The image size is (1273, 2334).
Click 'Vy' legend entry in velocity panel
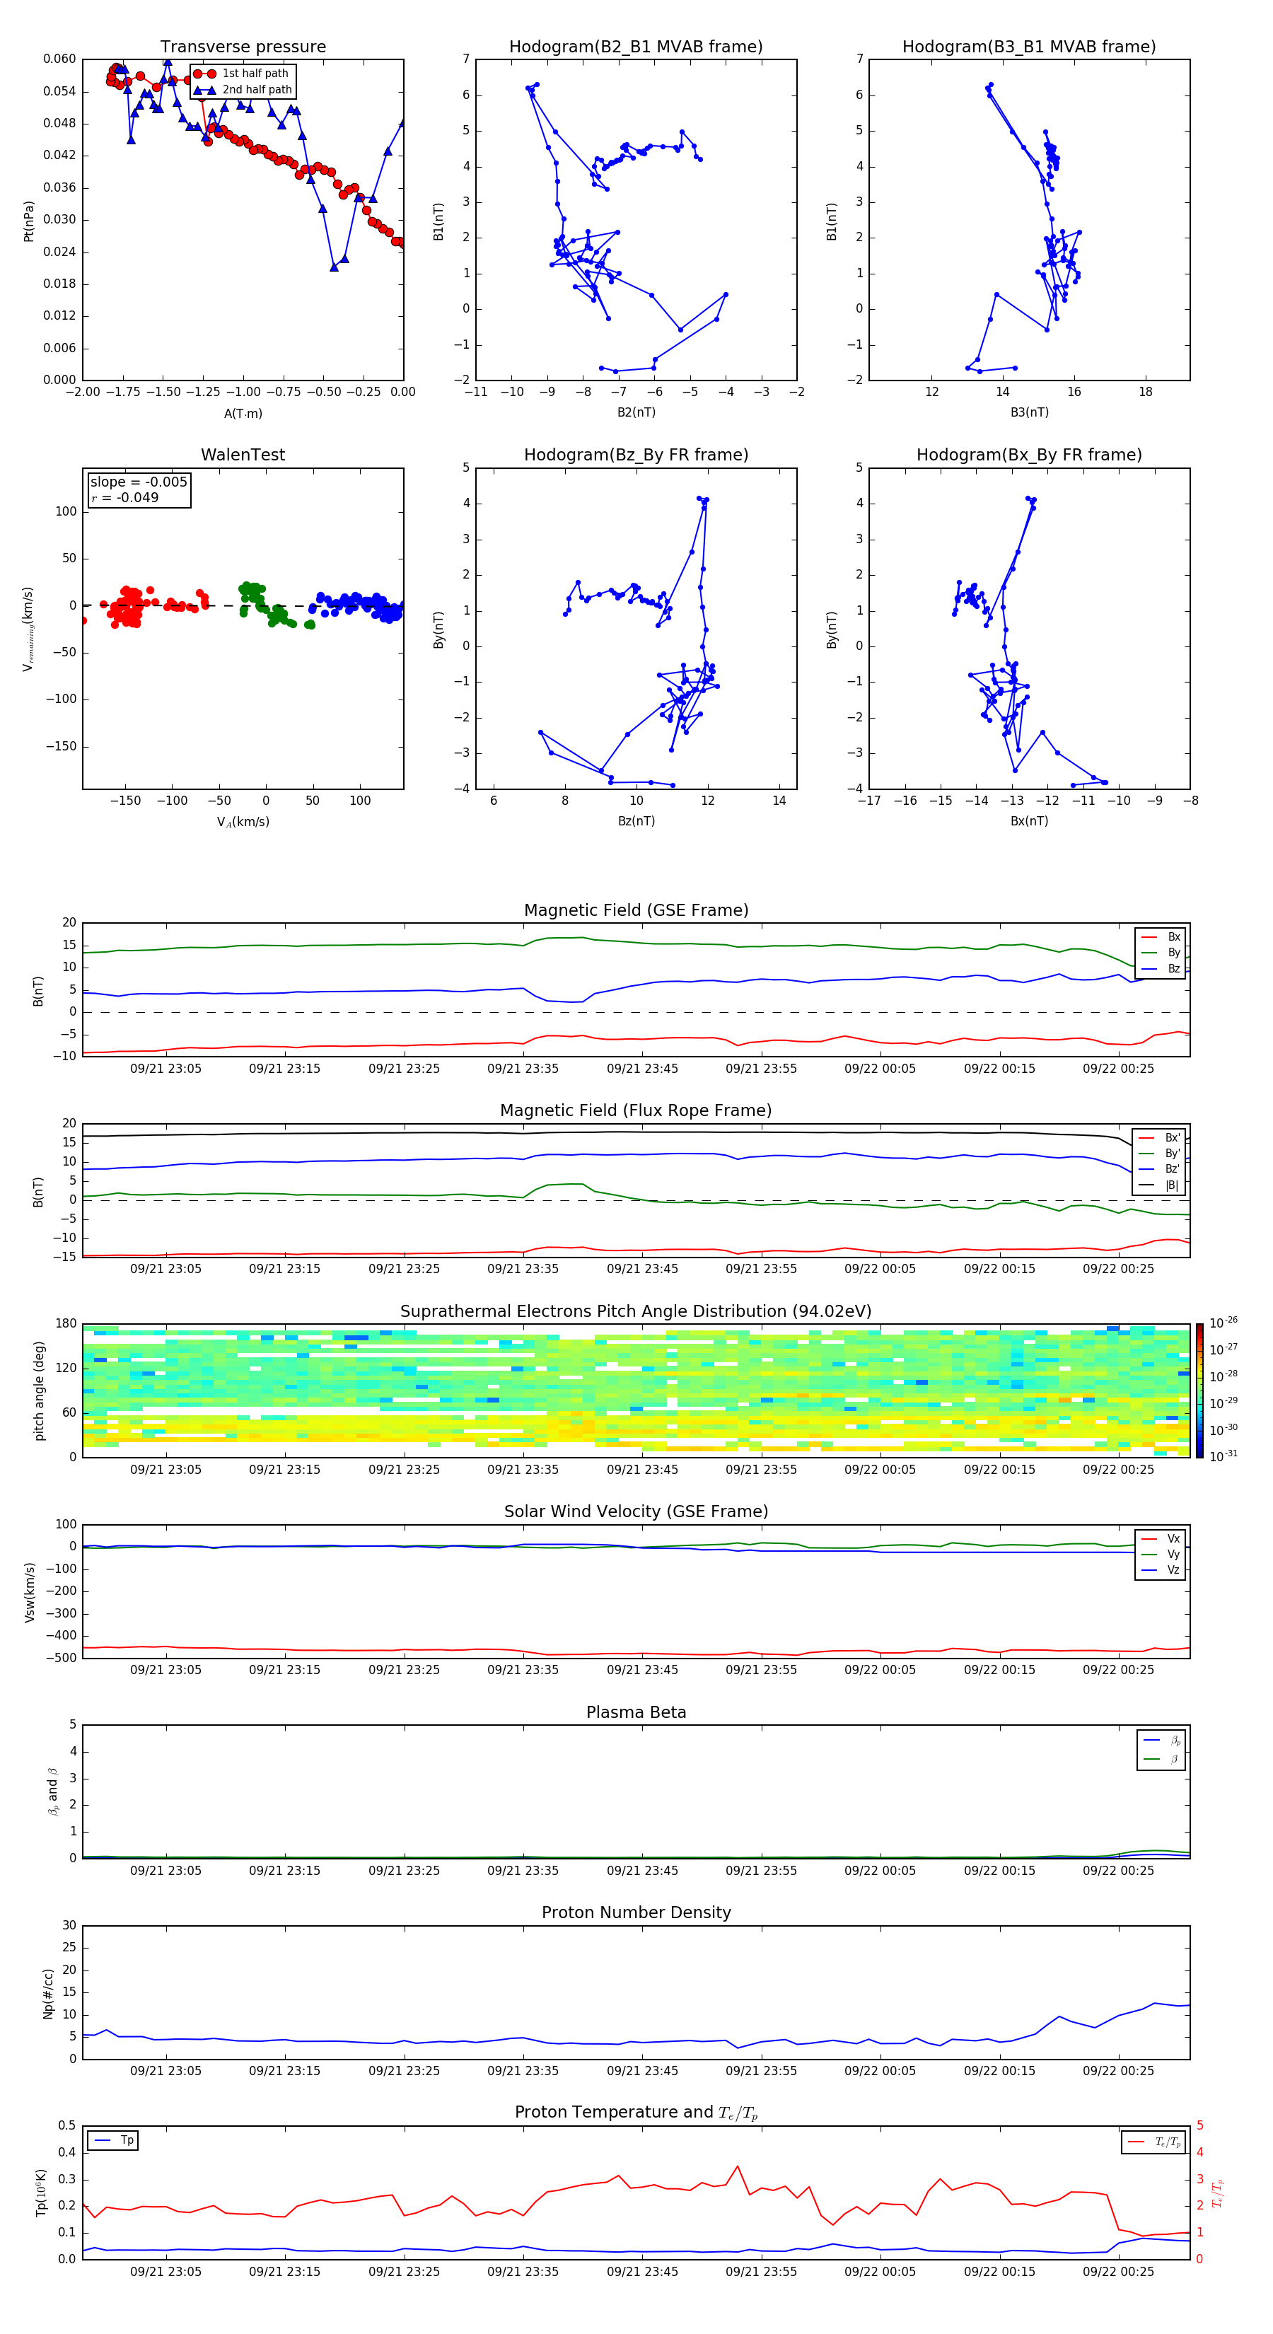coord(1161,1554)
